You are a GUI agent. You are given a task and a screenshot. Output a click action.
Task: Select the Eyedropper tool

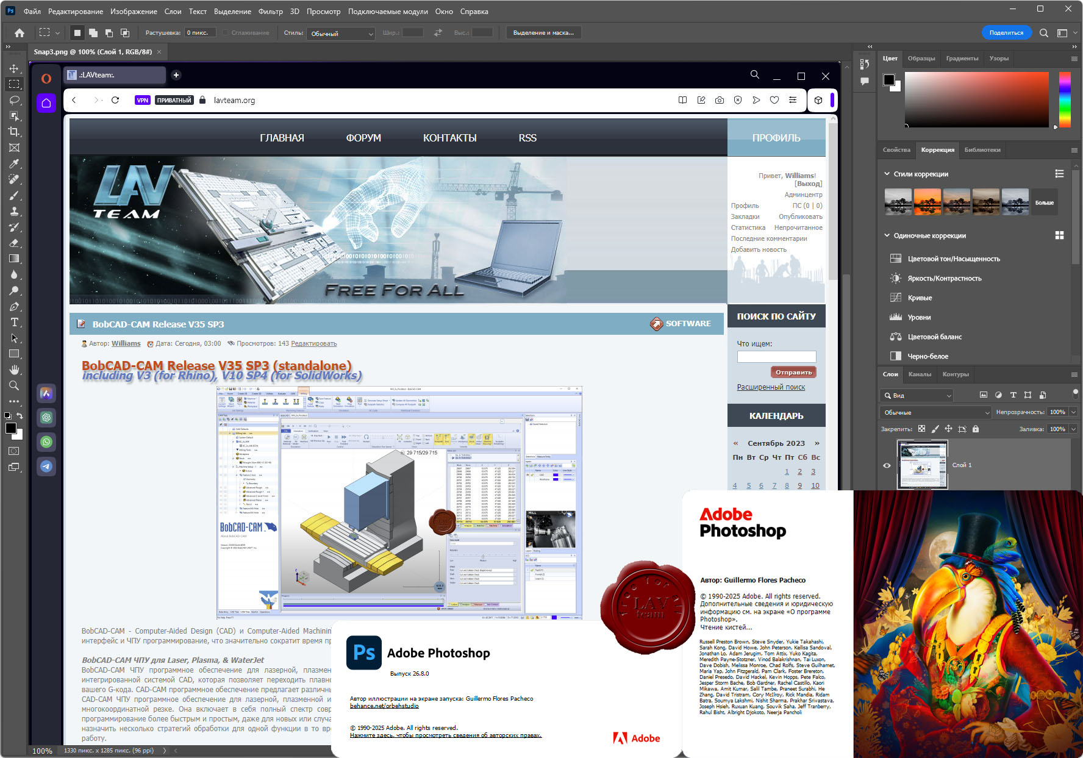point(14,163)
